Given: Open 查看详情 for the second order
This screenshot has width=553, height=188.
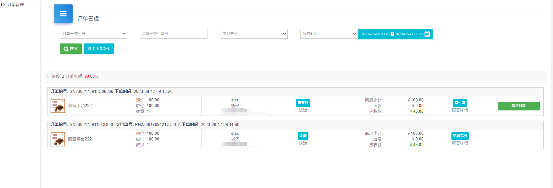Looking at the screenshot, I should coord(460,143).
